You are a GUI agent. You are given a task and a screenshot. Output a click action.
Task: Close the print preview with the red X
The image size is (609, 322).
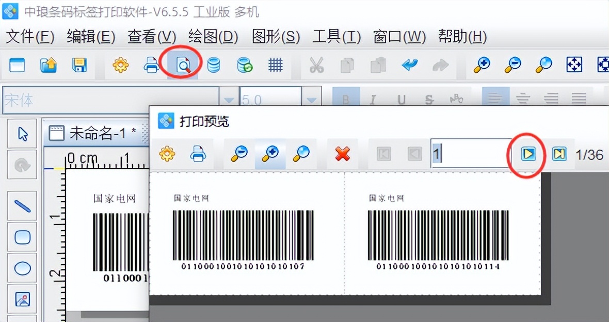(343, 154)
